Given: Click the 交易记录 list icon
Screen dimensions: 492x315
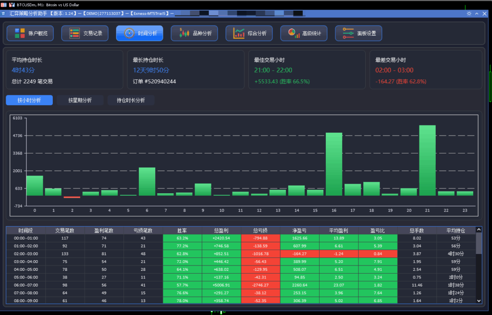Looking at the screenshot, I should (74, 33).
